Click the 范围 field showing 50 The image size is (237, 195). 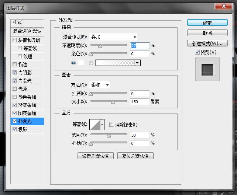click(140, 135)
